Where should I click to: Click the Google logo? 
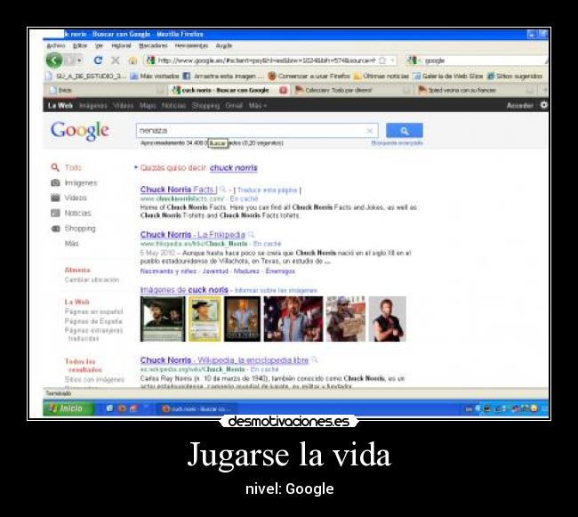[x=80, y=131]
